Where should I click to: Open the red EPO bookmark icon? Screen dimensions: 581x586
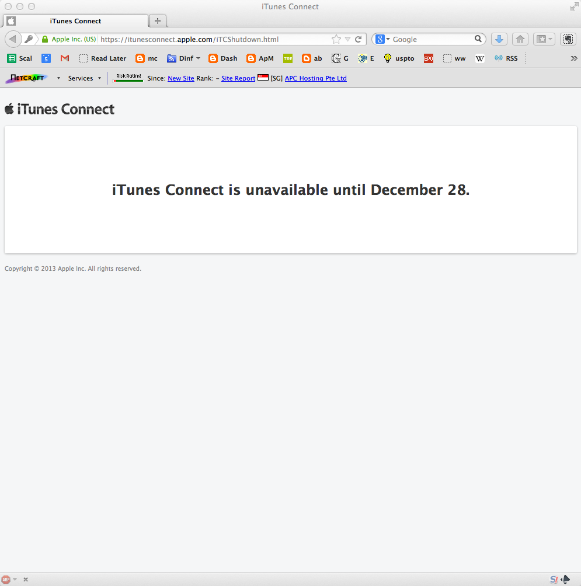[429, 58]
